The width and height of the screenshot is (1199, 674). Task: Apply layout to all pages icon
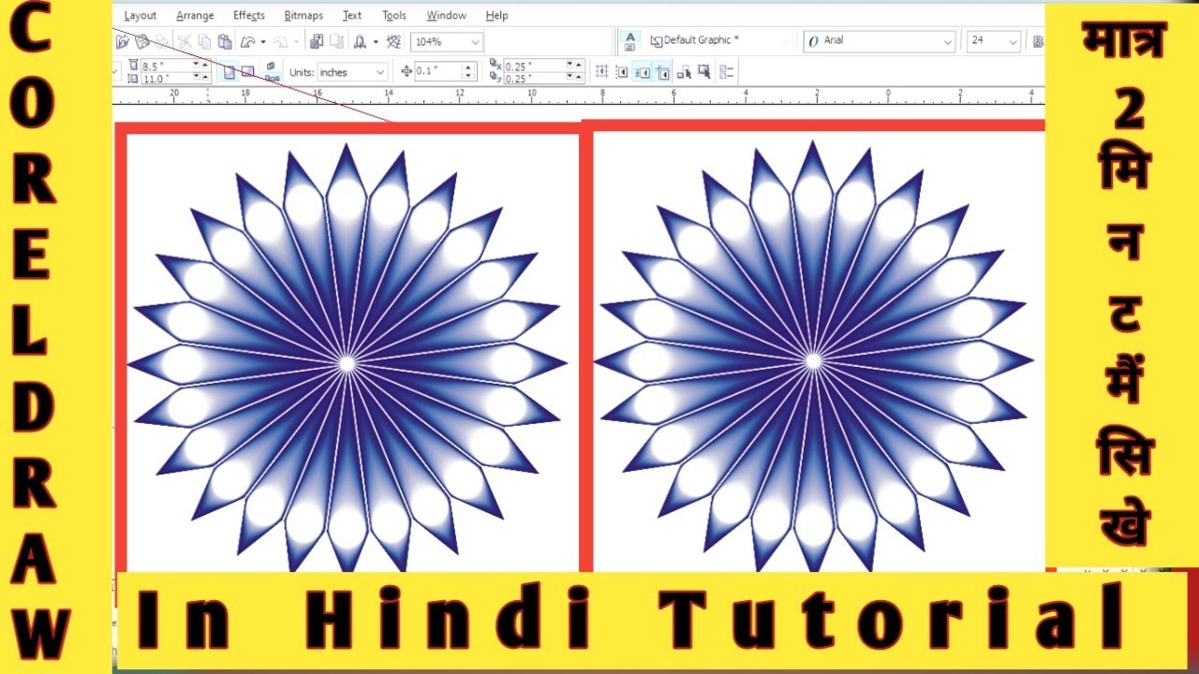(x=271, y=66)
